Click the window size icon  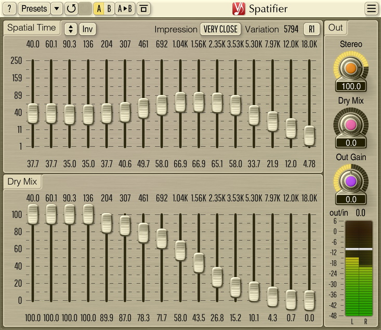click(x=143, y=9)
